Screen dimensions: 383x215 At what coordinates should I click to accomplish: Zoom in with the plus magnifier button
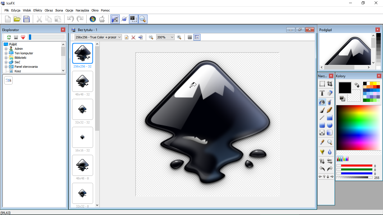pyautogui.click(x=179, y=37)
